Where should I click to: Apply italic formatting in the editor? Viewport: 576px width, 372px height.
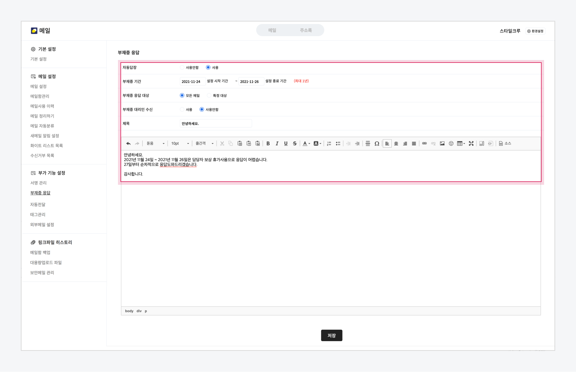tap(277, 143)
